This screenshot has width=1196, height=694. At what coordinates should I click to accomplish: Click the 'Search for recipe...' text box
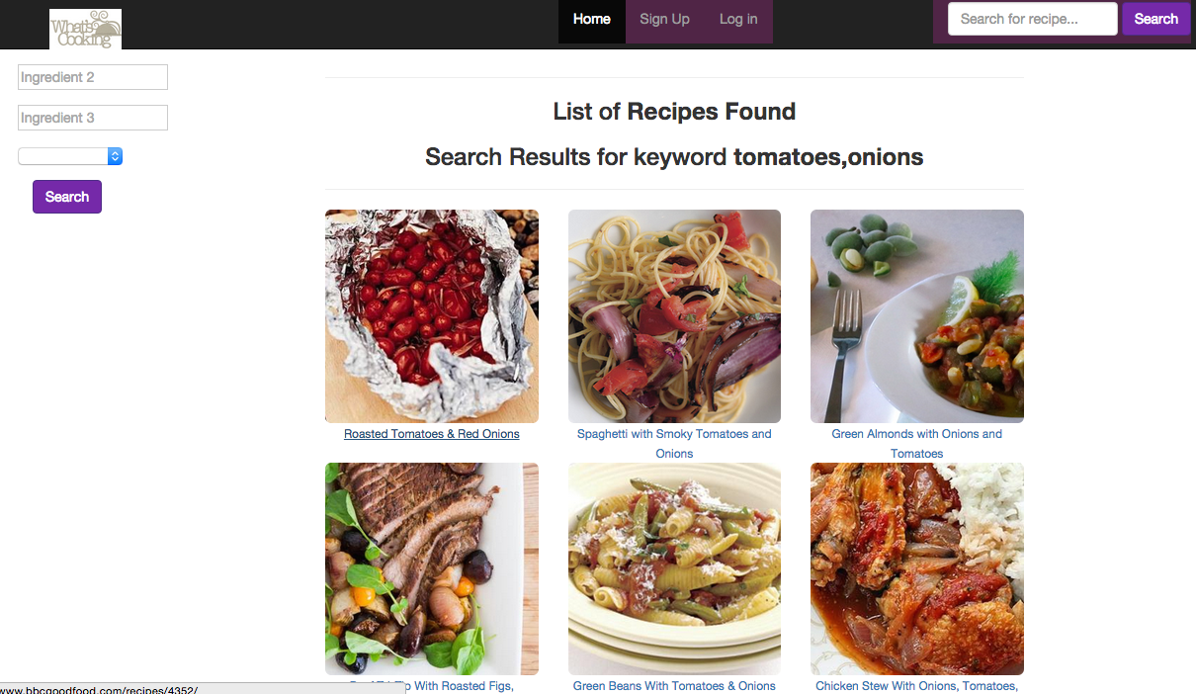[x=1032, y=18]
